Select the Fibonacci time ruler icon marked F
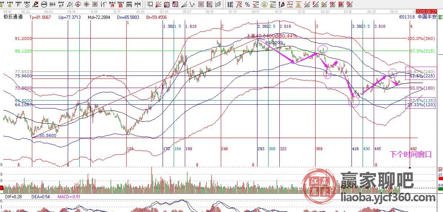 pyautogui.click(x=19, y=4)
